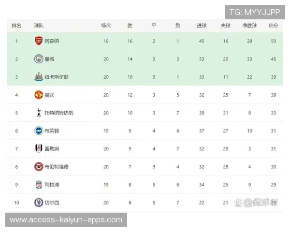Click the Chelsea club crest icon
This screenshot has width=290, height=232.
(38, 202)
